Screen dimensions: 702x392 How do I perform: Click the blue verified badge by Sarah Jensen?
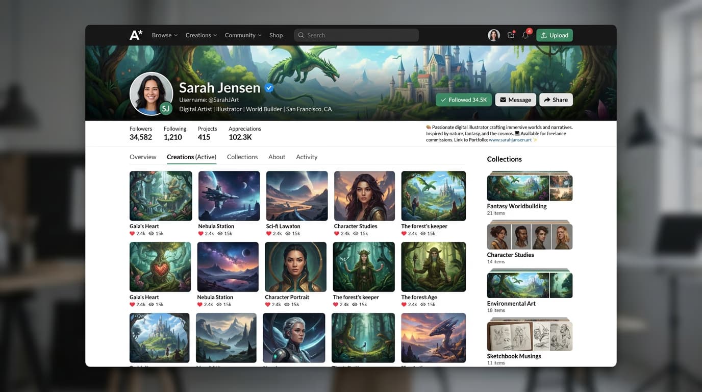(x=269, y=88)
